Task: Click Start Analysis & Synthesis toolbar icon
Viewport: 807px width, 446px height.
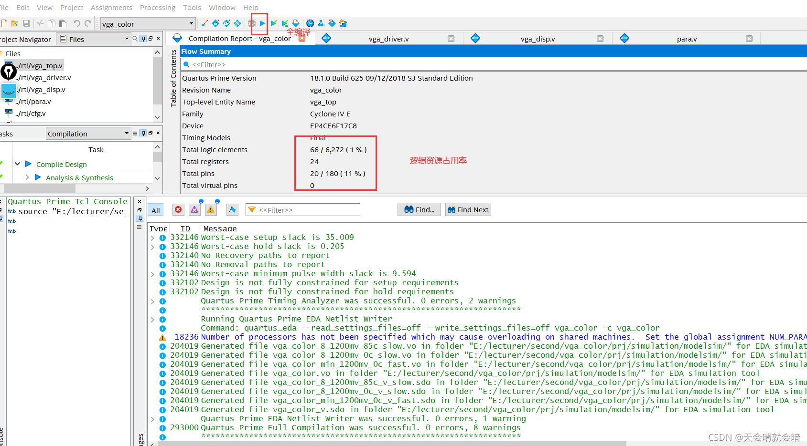Action: coord(285,23)
